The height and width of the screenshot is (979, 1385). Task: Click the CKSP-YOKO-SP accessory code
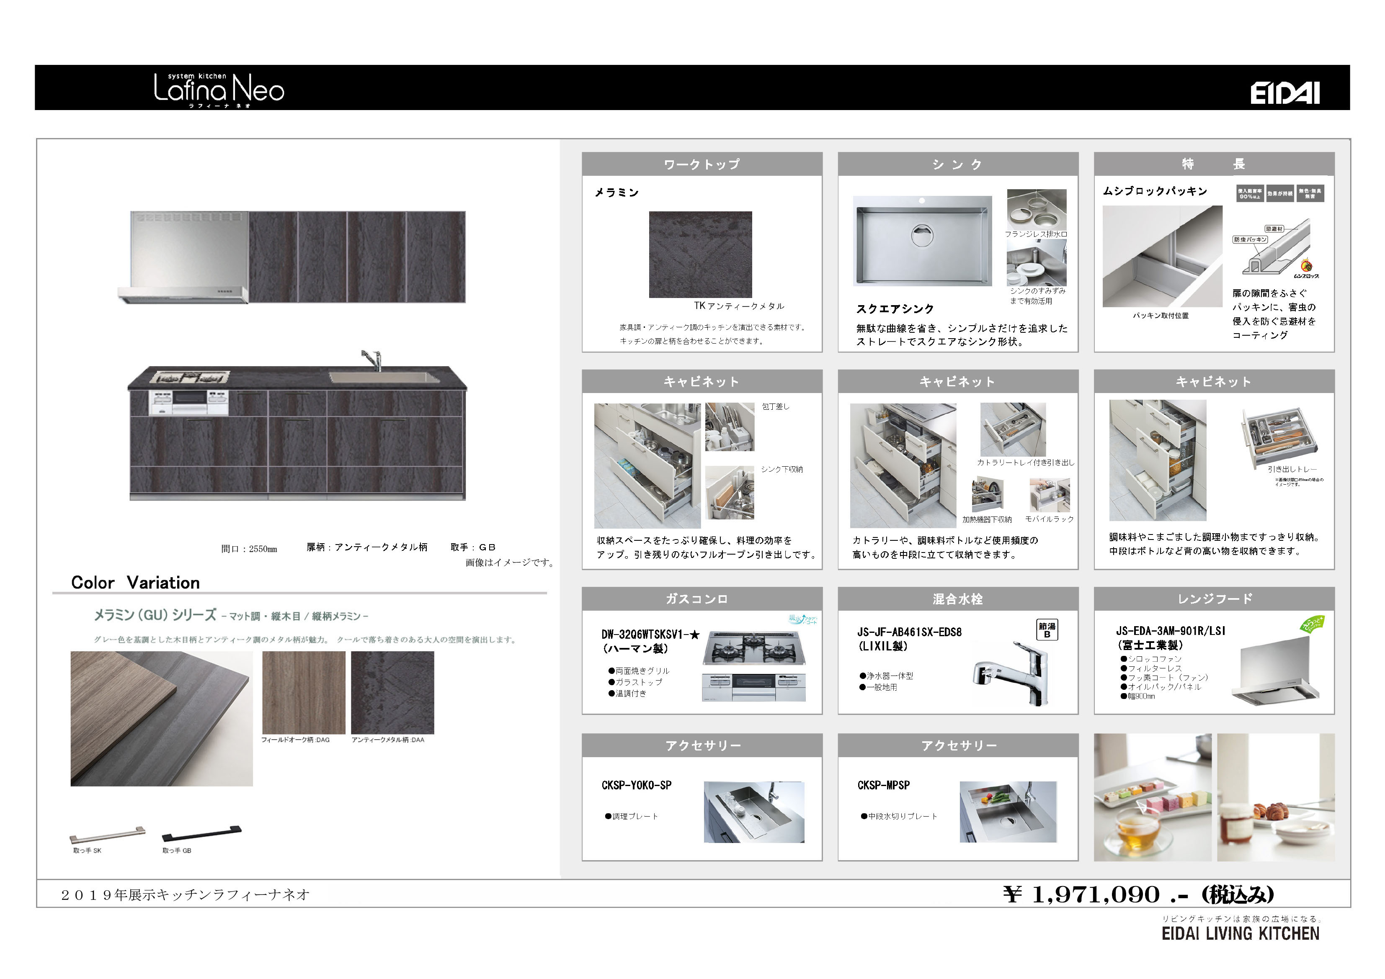click(637, 785)
